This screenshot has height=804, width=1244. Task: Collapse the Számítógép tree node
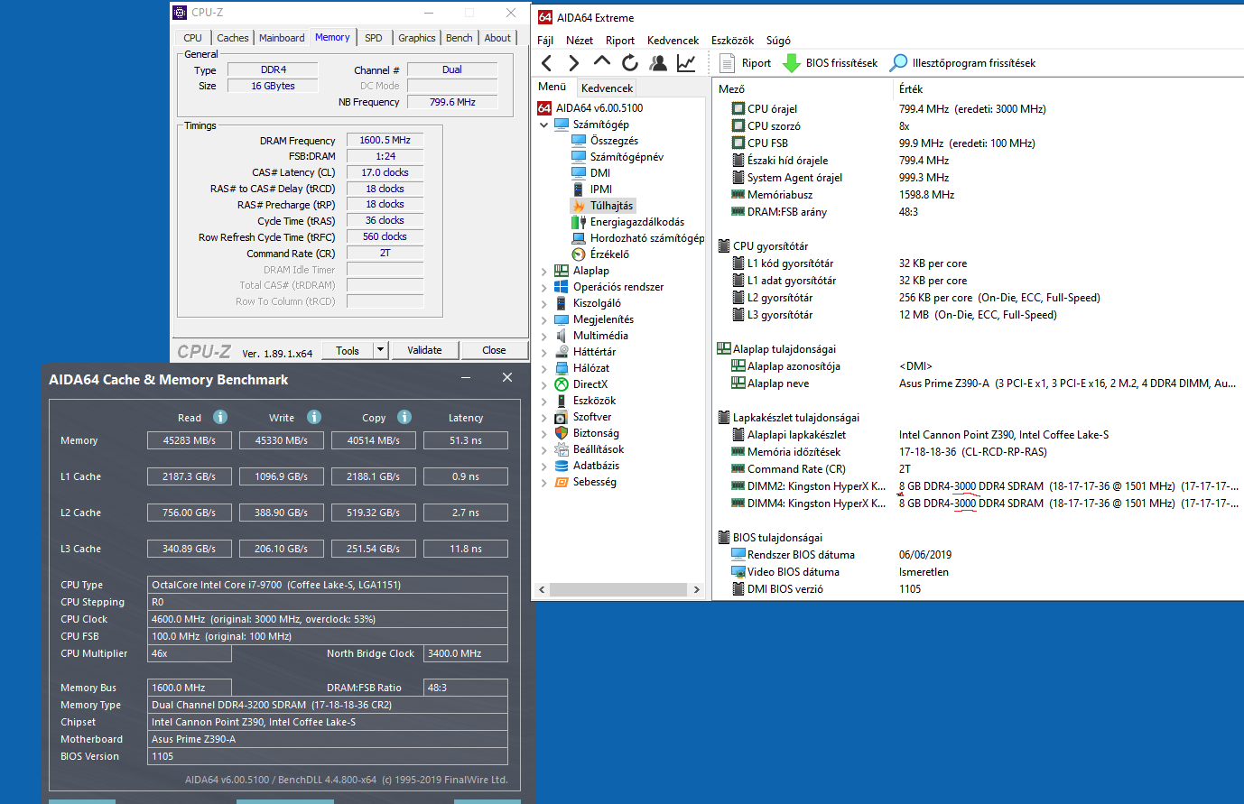544,125
